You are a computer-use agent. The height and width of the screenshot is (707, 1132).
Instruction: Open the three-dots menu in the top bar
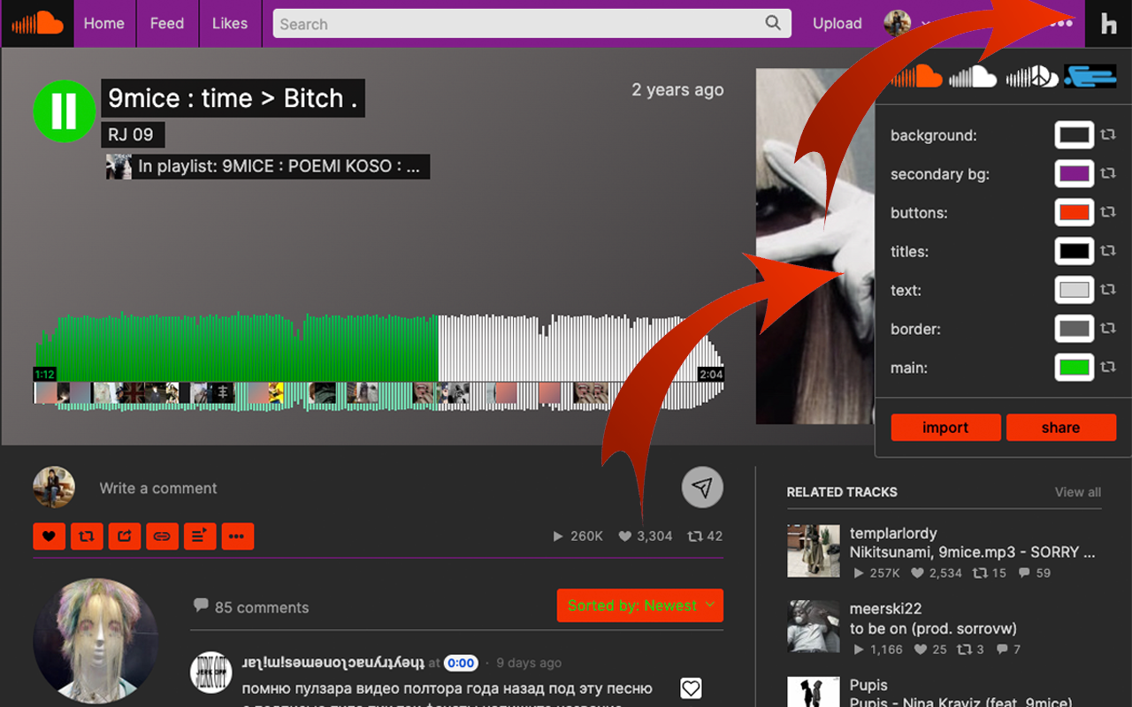(1060, 23)
